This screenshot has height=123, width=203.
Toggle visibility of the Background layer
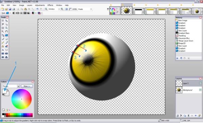(200, 90)
